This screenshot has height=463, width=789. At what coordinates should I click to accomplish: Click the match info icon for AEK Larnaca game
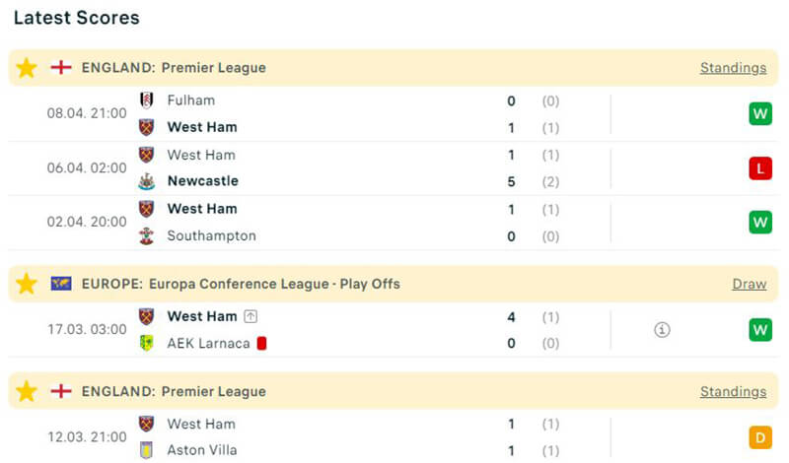click(x=662, y=330)
